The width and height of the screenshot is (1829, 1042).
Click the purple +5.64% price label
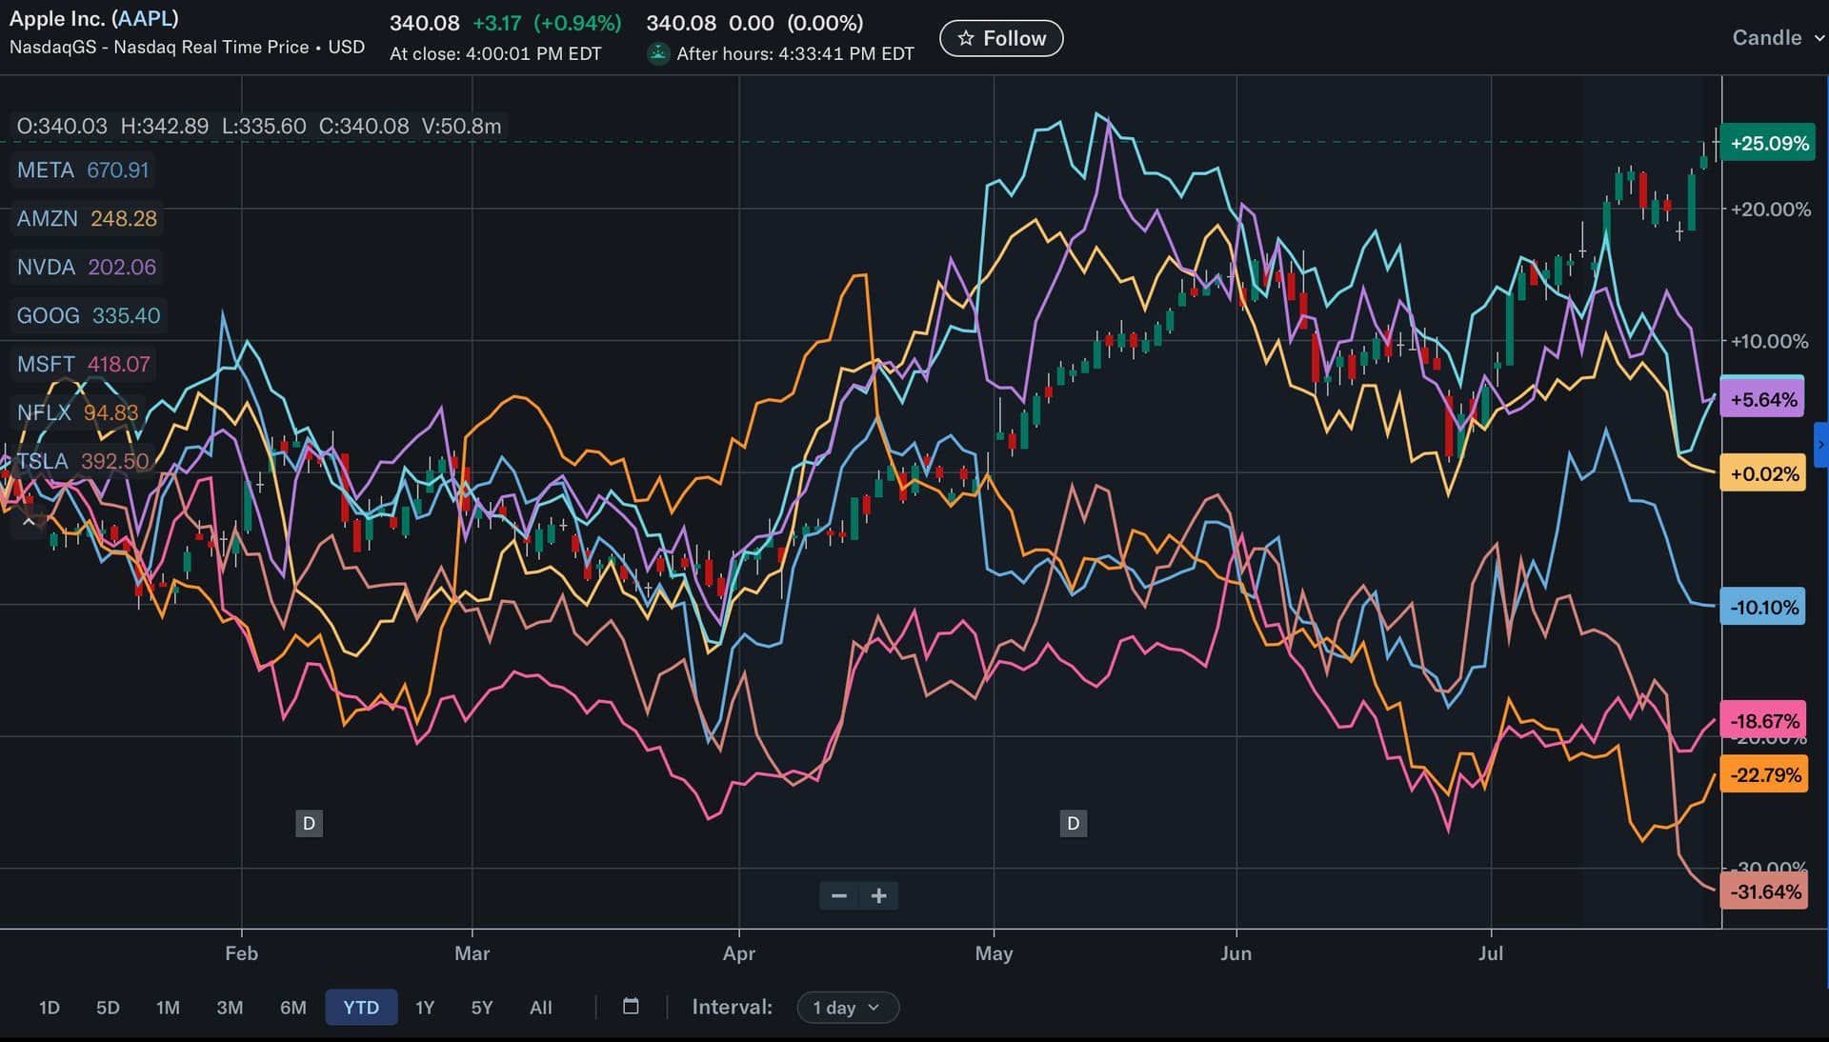1763,400
